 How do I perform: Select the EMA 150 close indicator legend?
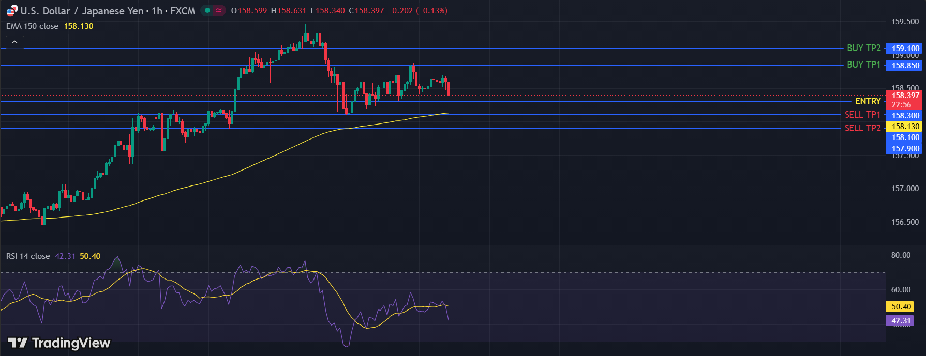coord(32,26)
